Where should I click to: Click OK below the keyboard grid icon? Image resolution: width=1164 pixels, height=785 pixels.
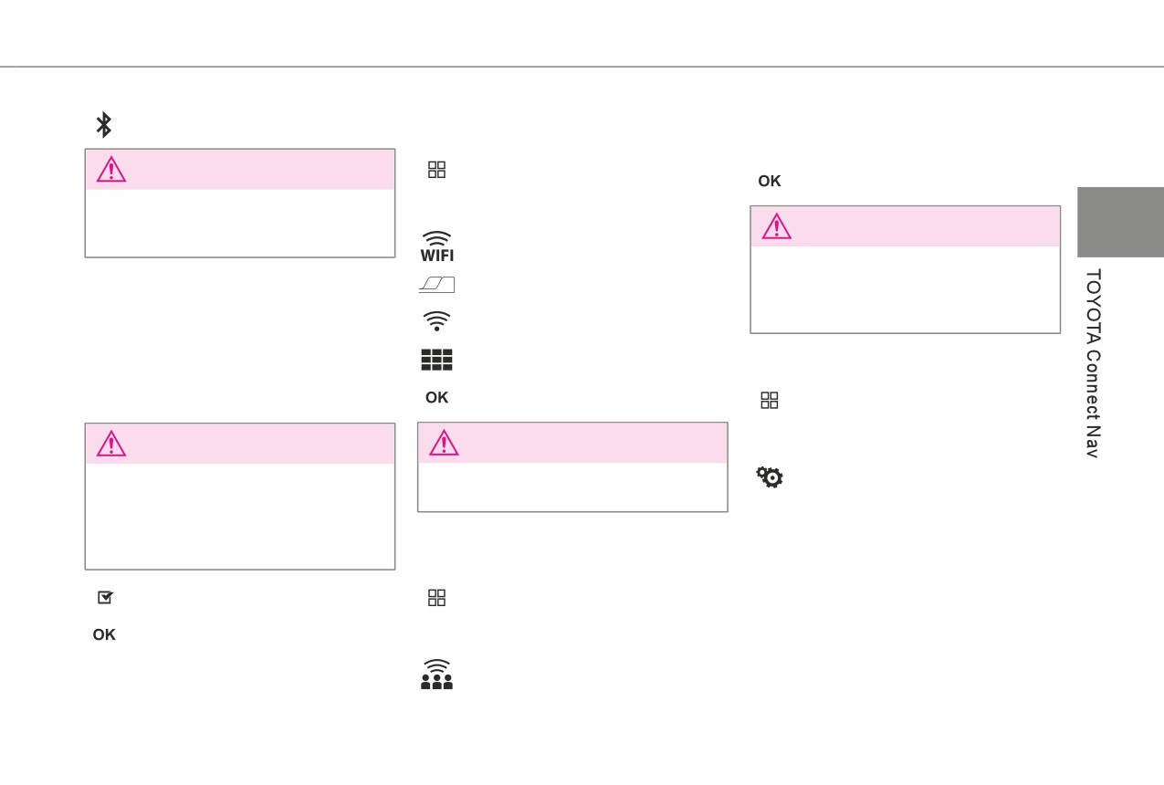(436, 398)
